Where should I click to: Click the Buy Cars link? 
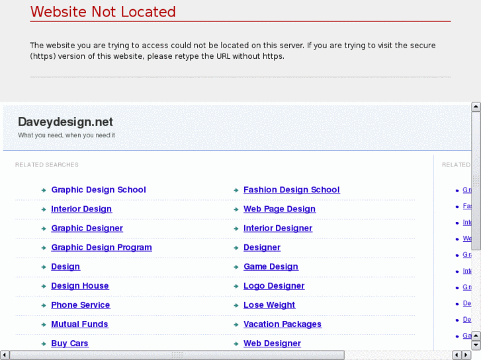coord(69,343)
